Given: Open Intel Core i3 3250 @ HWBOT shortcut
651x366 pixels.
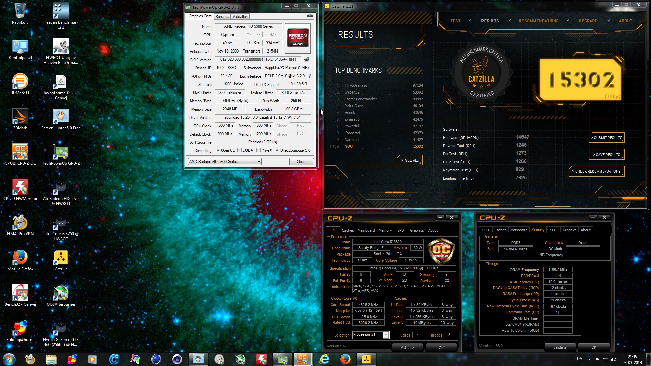Looking at the screenshot, I should click(61, 228).
